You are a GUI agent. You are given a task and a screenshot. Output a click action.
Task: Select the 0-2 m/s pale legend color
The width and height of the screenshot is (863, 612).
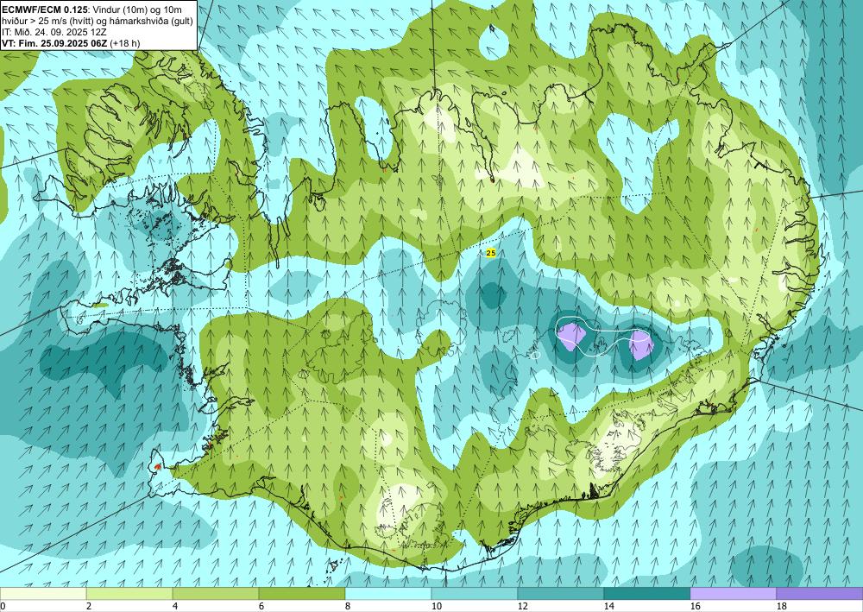43,594
